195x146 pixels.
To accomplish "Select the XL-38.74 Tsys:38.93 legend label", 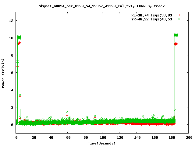I will [x=152, y=15].
